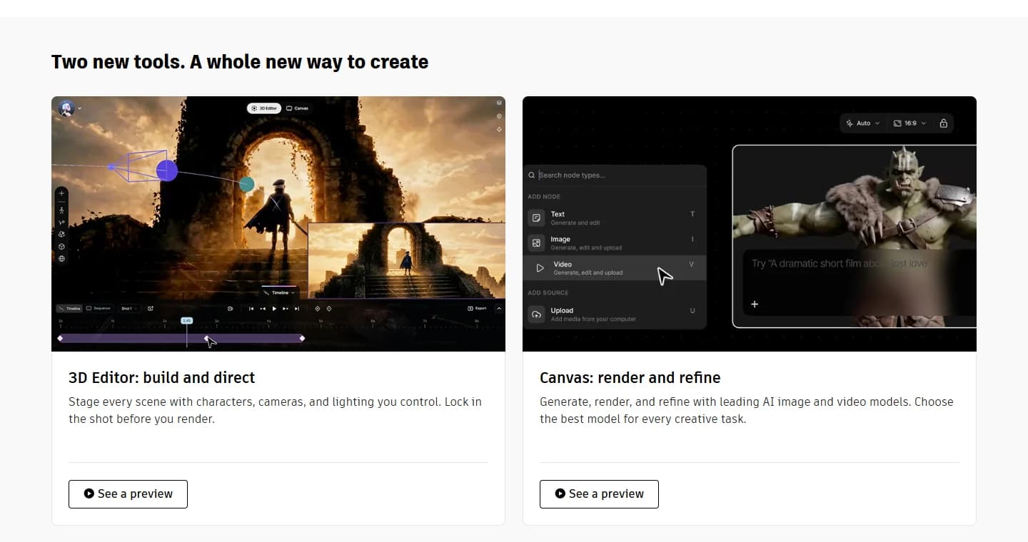1028x542 pixels.
Task: Click the keyframe at clip's left end
Action: pyautogui.click(x=60, y=338)
